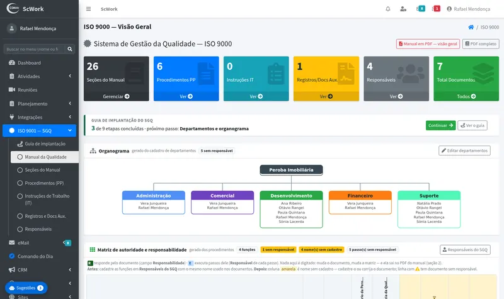Click Gerenciar on Seções do Manual card
The height and width of the screenshot is (299, 504).
click(117, 96)
